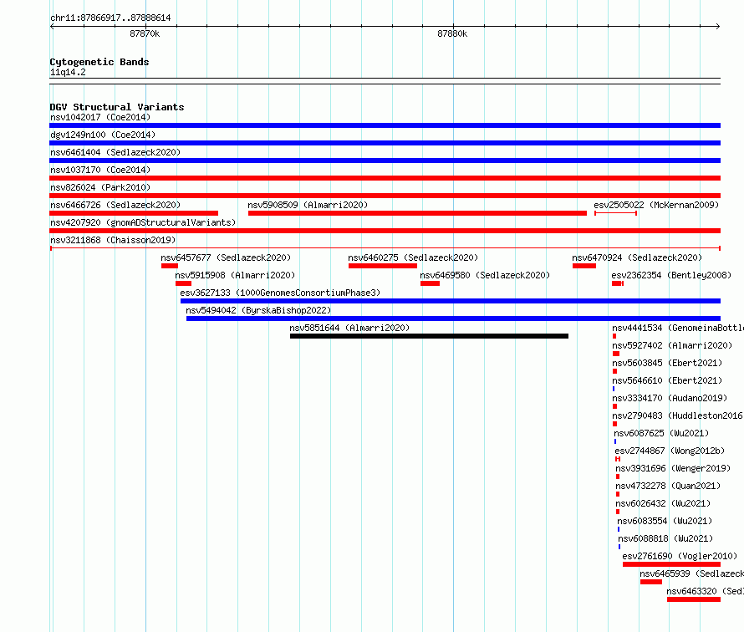Click the red bar under esv2761690 (Vogler2010)
The image size is (744, 632).
coord(671,564)
